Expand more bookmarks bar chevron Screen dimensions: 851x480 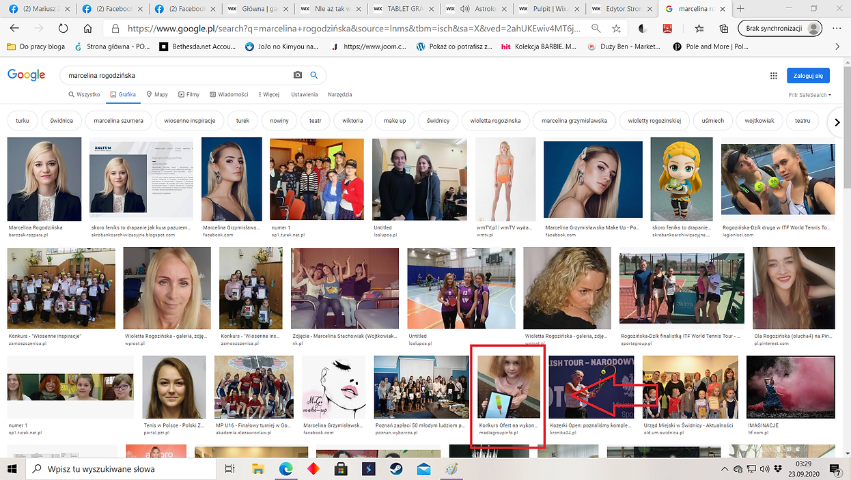coord(837,46)
